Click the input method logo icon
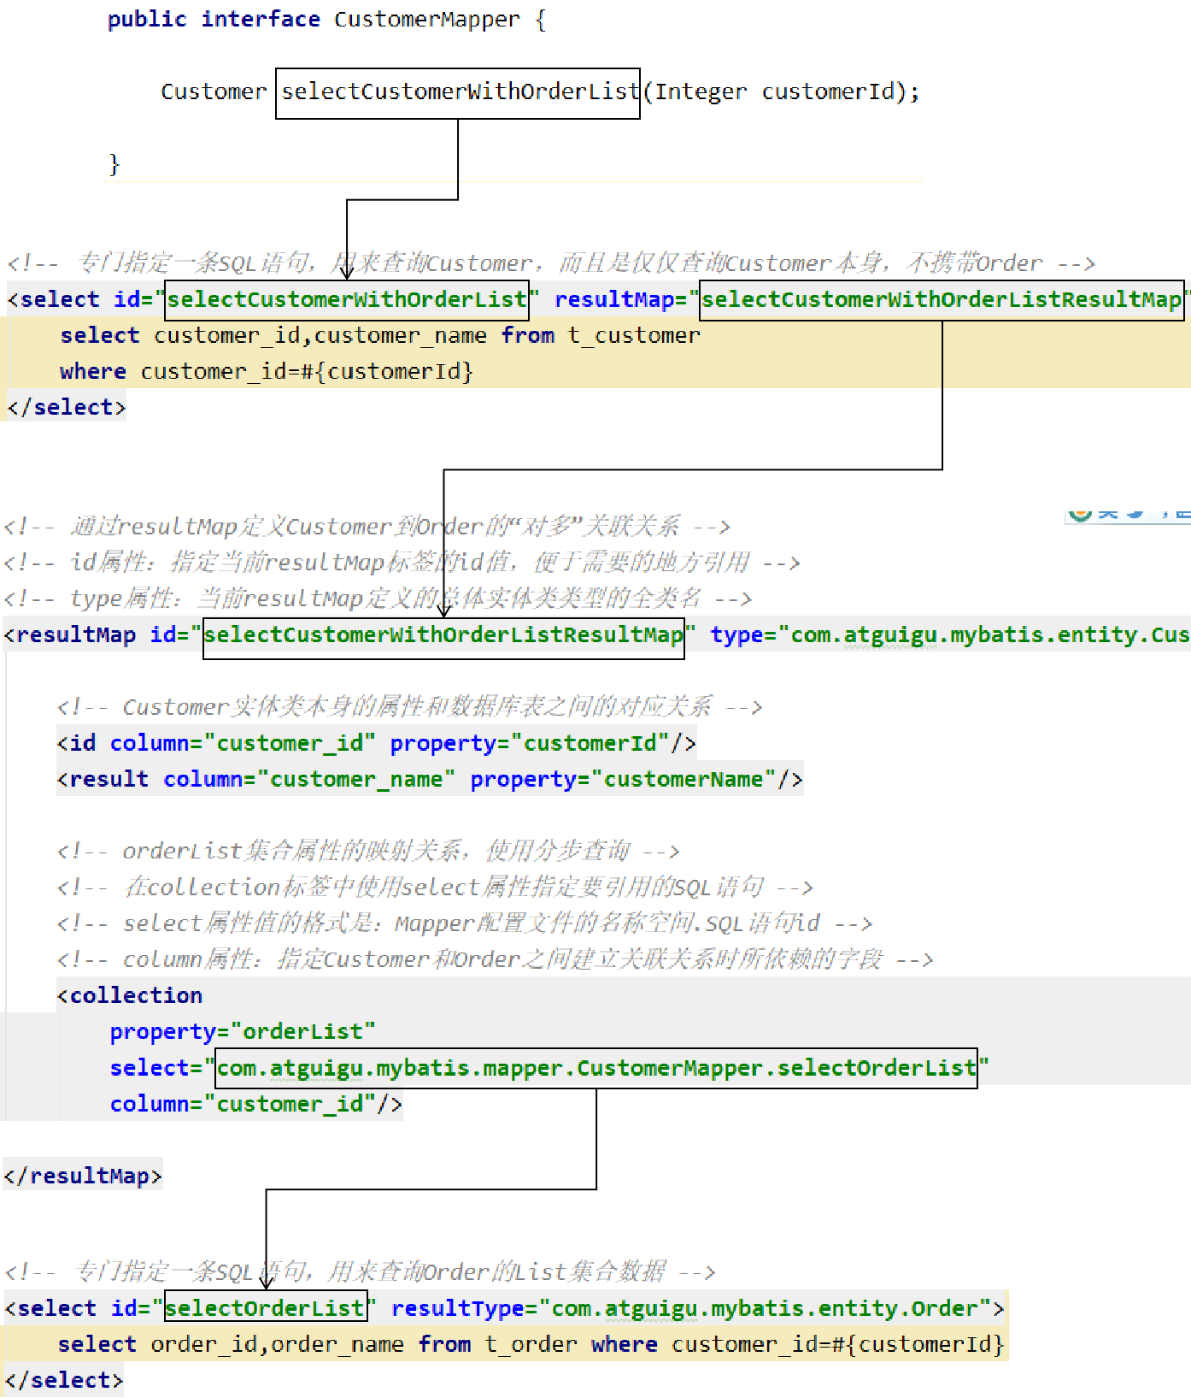Screen dimensions: 1191x1398 pos(1081,513)
